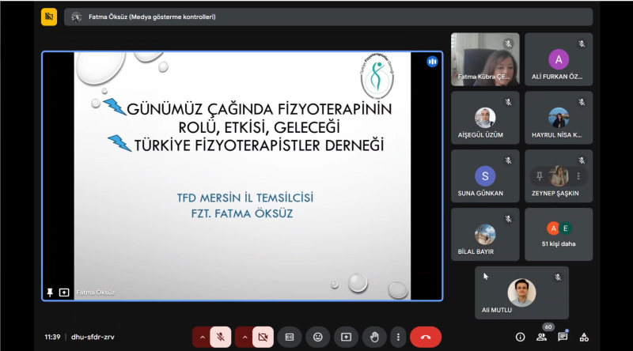Screen dimensions: 633x351
Task: Click the Fatma Öksüz name label on slide
Action: click(96, 292)
